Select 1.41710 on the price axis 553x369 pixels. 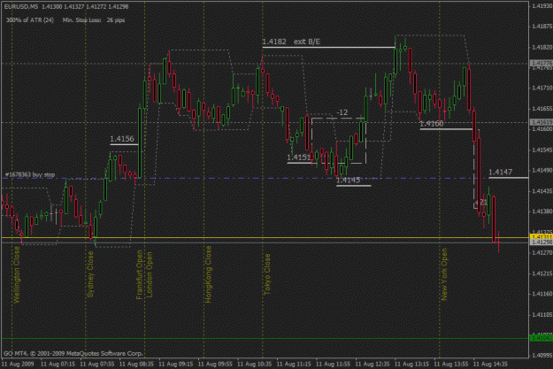[x=542, y=88]
